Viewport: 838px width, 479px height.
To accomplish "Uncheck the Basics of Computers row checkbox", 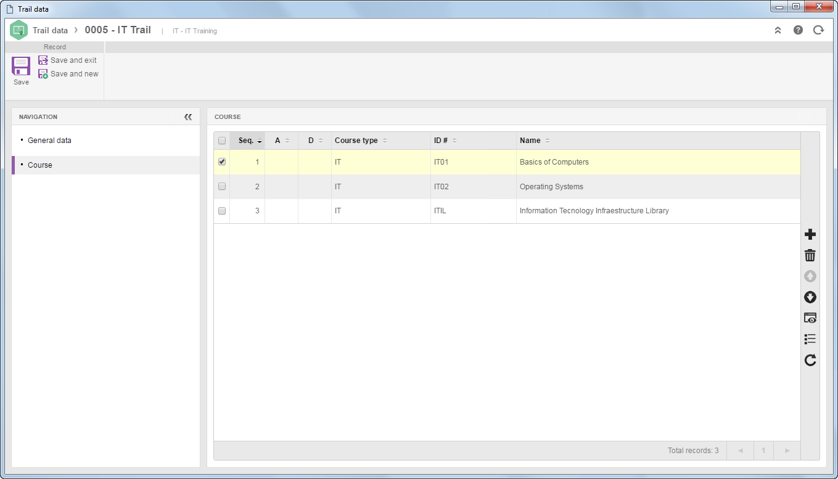I will point(222,162).
